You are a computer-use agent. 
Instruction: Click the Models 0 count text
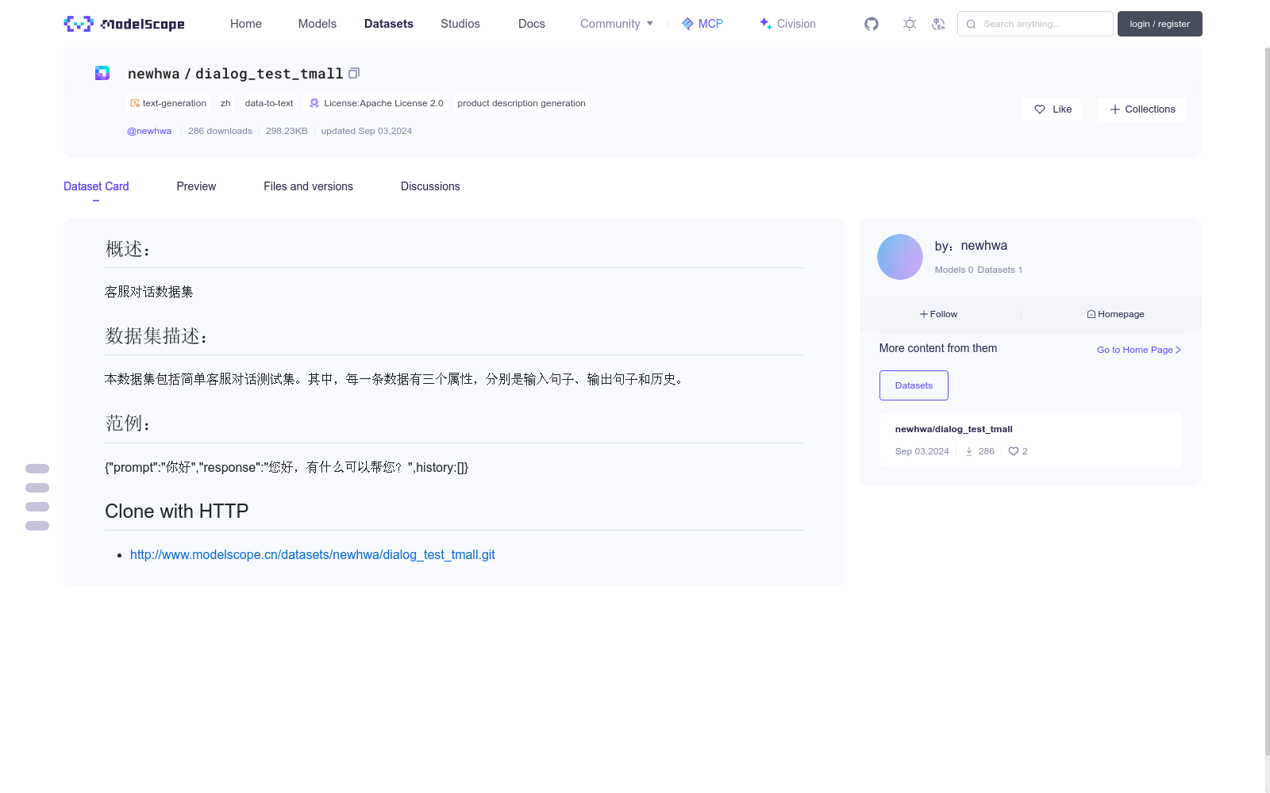(953, 270)
